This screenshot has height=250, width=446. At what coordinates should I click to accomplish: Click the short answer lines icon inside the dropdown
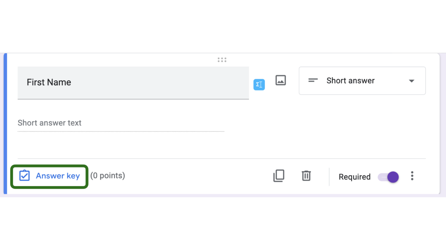coord(313,81)
